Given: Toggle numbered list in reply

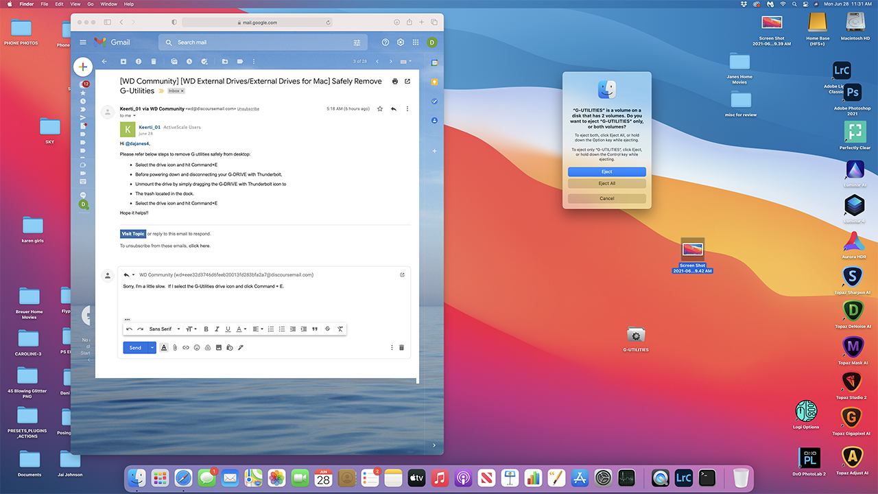Looking at the screenshot, I should (x=271, y=329).
